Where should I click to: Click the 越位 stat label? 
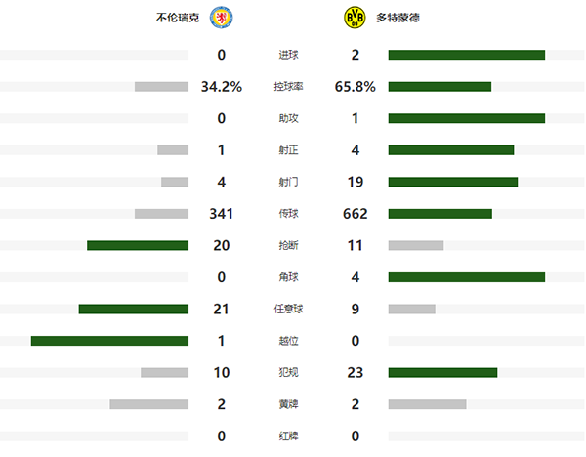(x=289, y=341)
